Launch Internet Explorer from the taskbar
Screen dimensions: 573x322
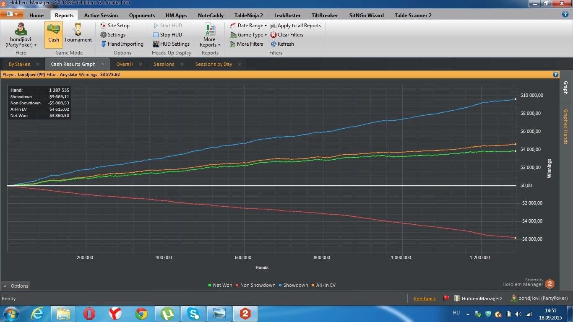[37, 314]
